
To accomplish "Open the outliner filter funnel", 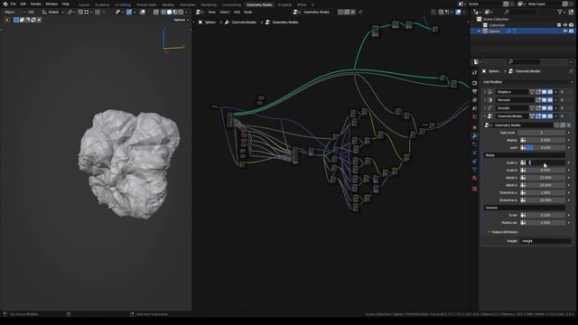I will 560,12.
